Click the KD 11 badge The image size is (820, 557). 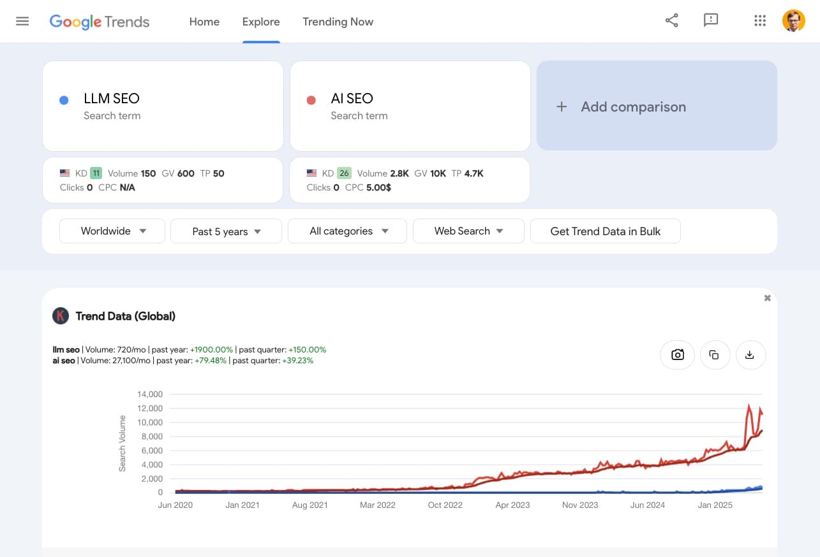[x=96, y=173]
